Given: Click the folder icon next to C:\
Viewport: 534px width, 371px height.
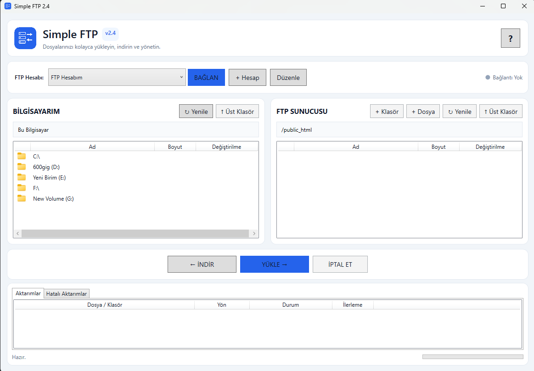Looking at the screenshot, I should [x=22, y=156].
